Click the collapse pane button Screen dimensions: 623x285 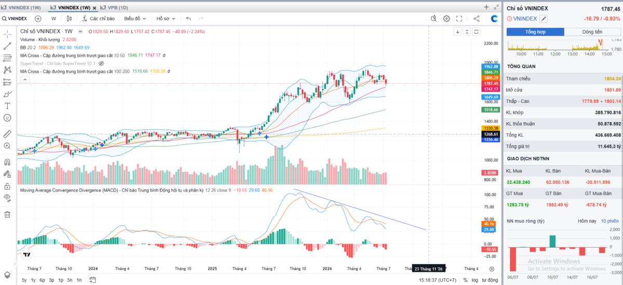point(467,32)
